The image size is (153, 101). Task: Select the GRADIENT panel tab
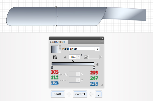pos(59,42)
